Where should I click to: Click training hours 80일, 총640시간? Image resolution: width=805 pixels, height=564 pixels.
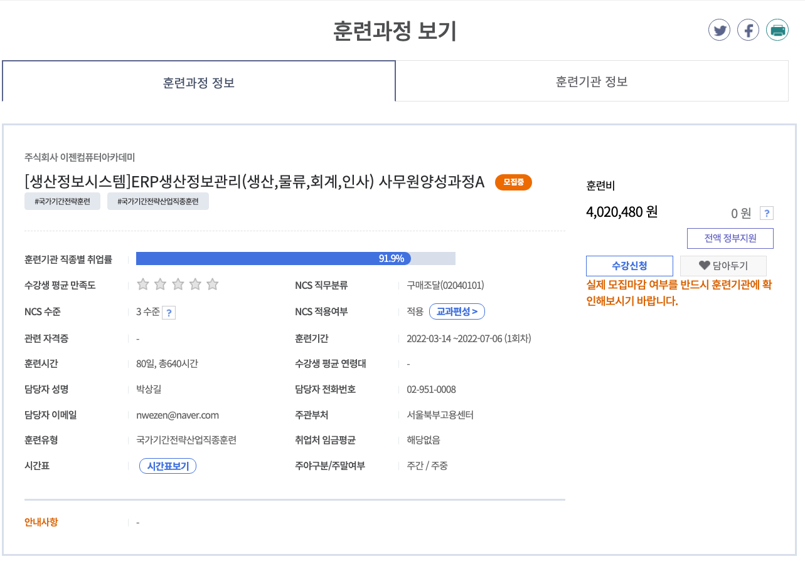[x=167, y=363]
